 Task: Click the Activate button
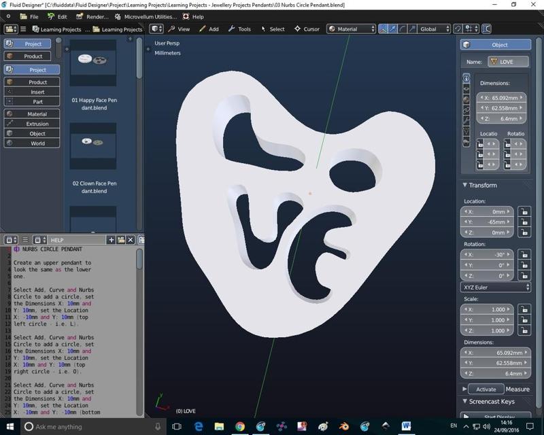486,389
